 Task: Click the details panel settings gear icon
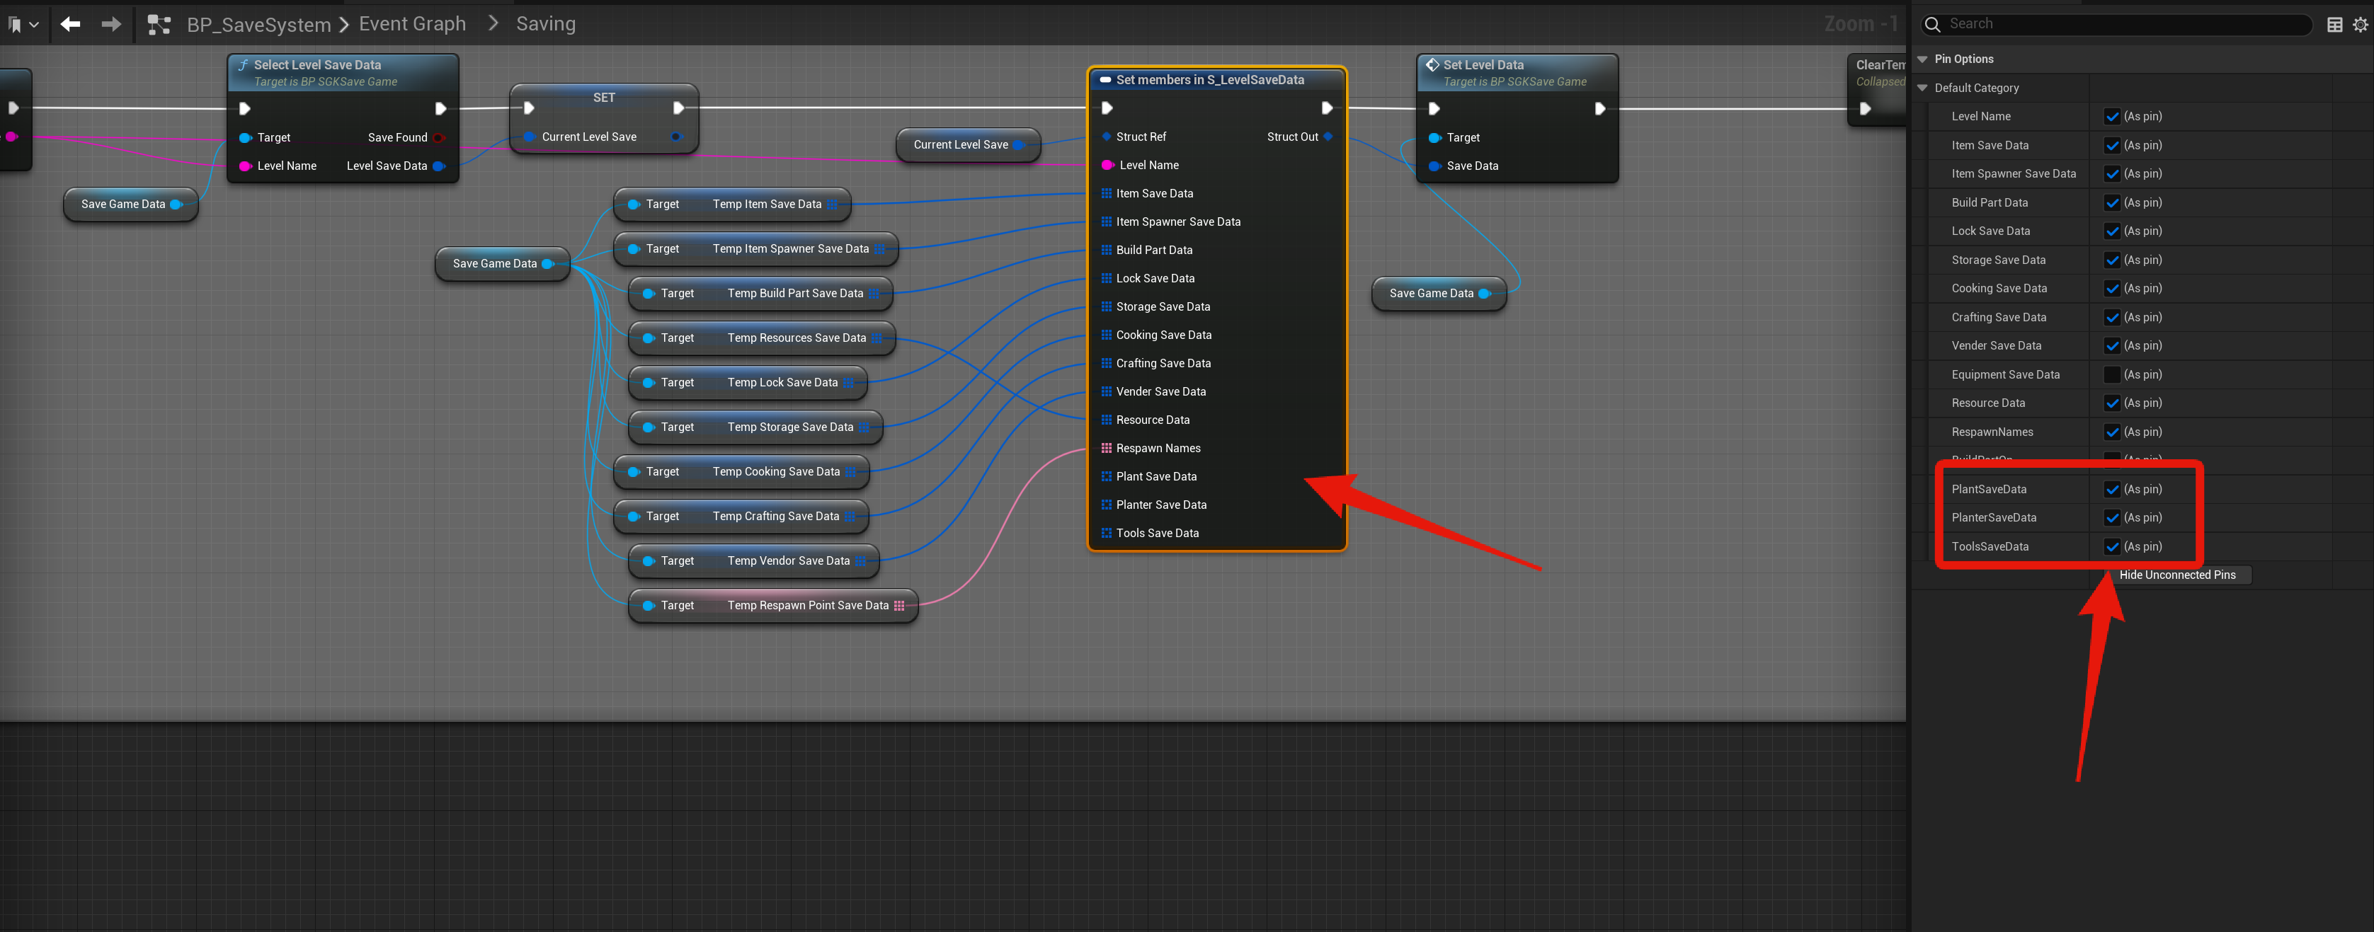[x=2359, y=25]
